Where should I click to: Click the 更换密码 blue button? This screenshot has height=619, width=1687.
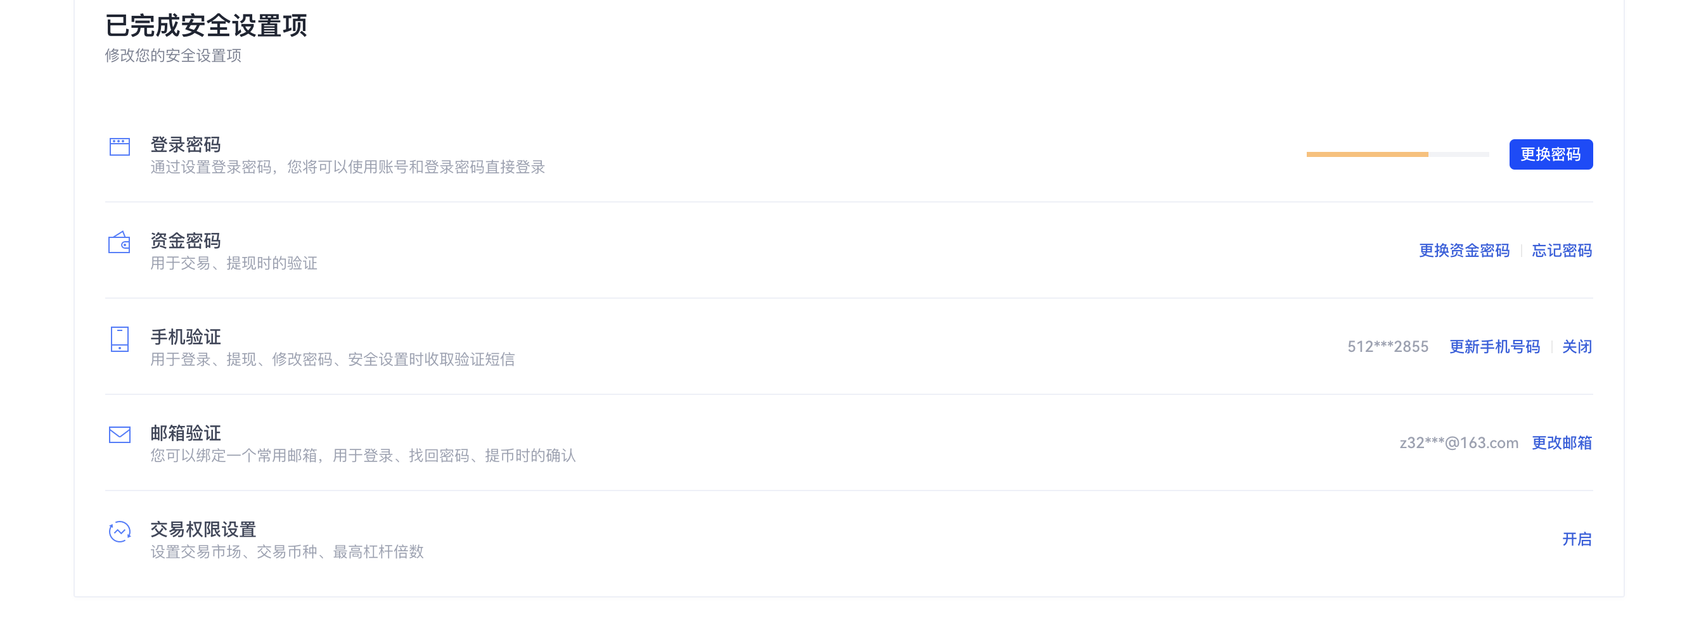click(x=1551, y=154)
